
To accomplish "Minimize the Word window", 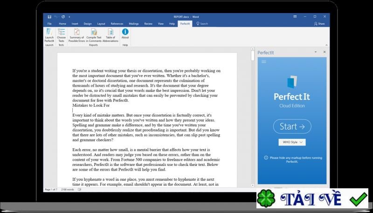I will (305, 17).
